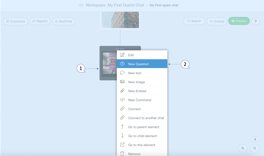The height and width of the screenshot is (156, 264).
Task: Open the Customize button
Action: pos(16,21)
